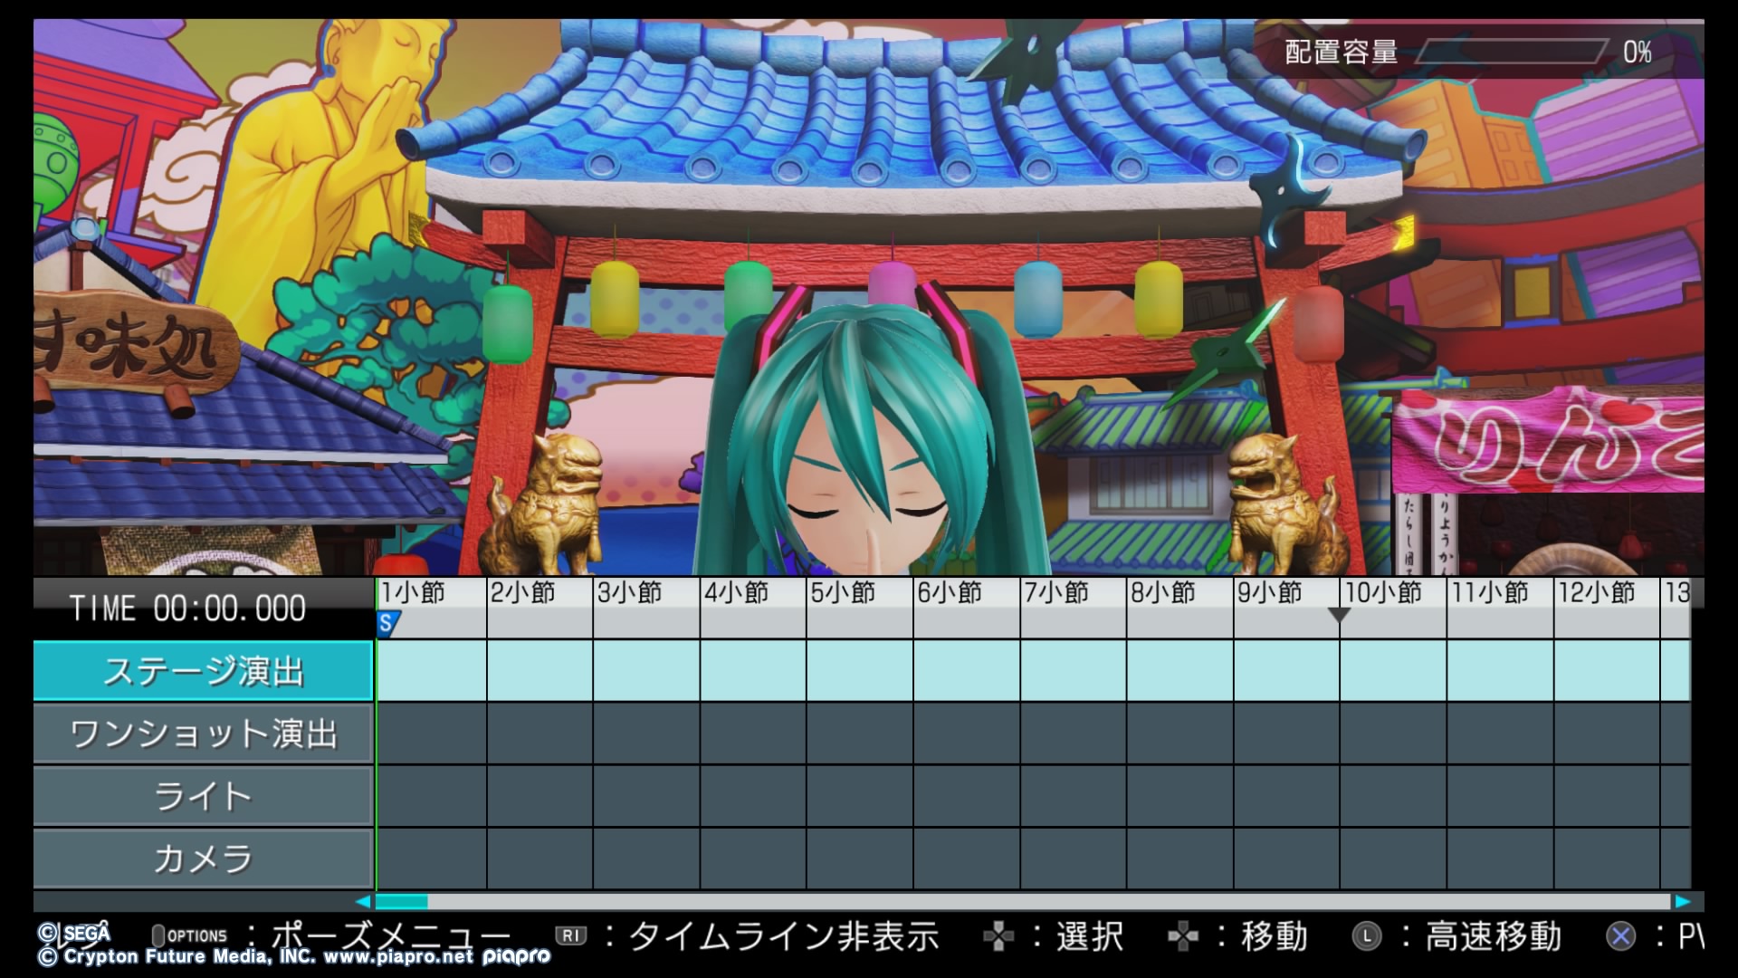Screen dimensions: 1738x978
Task: Click the blue S start marker
Action: (x=387, y=623)
